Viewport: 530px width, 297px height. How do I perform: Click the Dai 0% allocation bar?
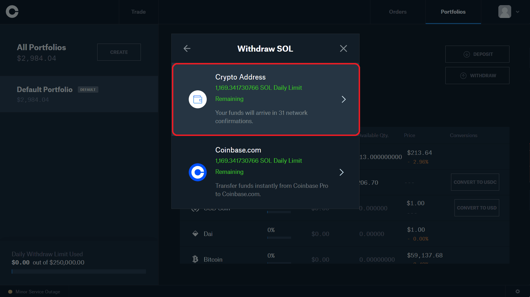pyautogui.click(x=279, y=238)
